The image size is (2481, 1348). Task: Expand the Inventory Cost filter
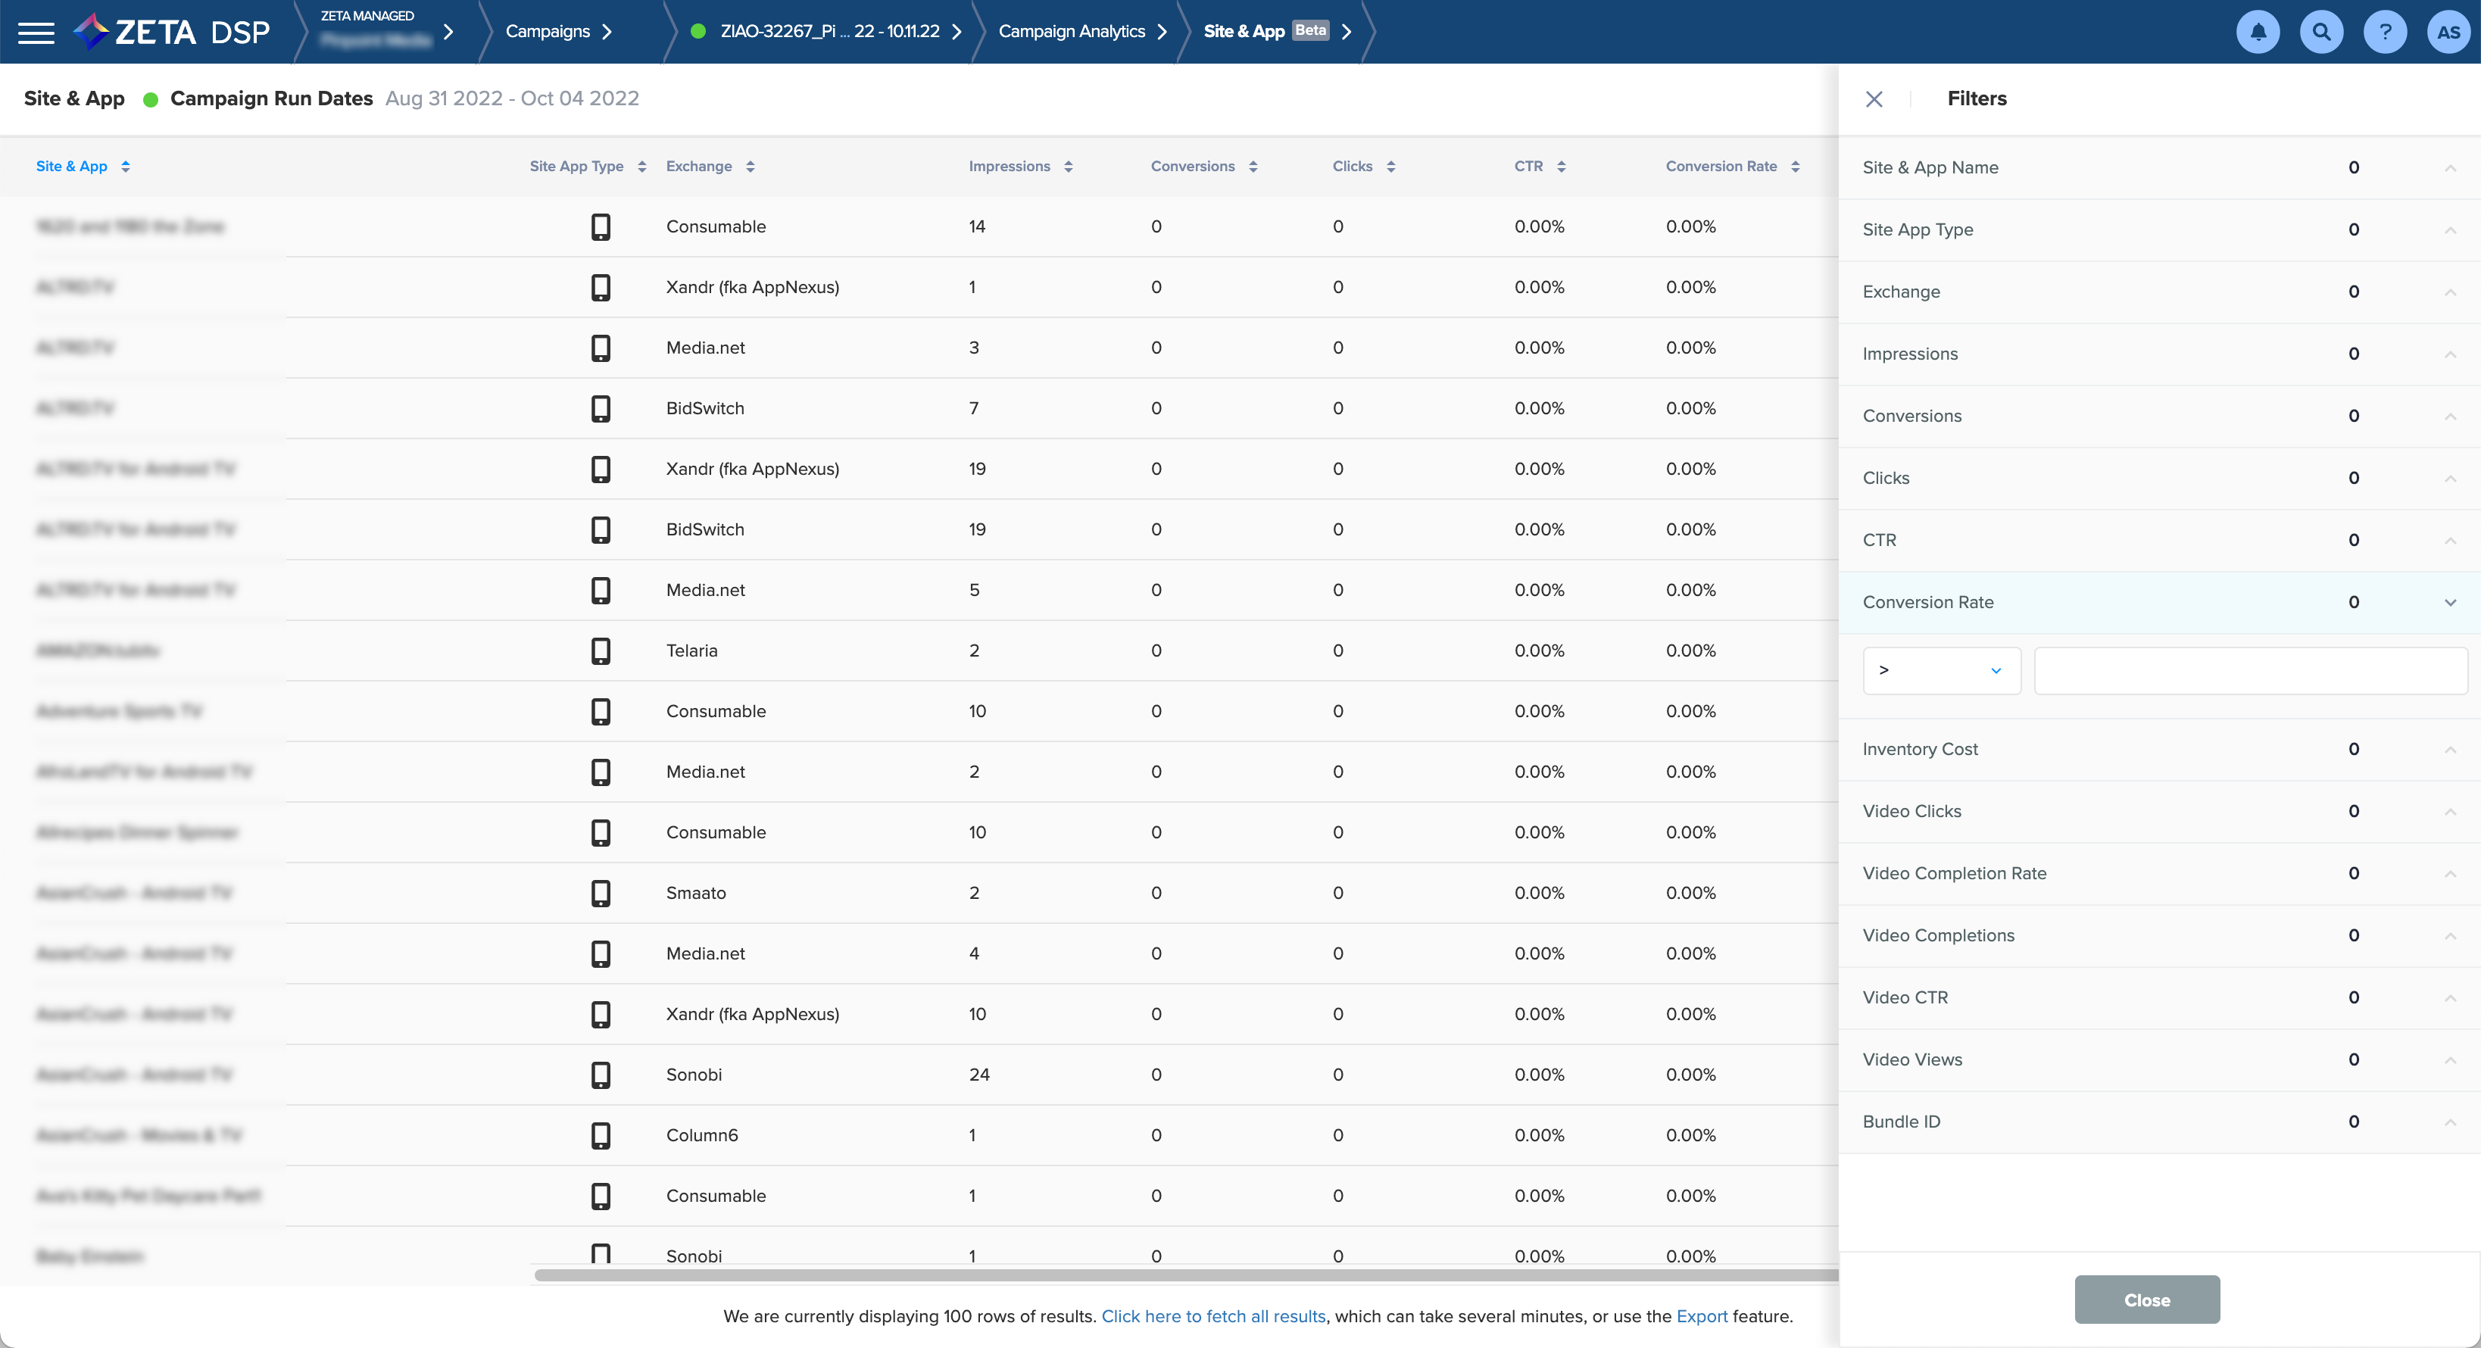2449,749
